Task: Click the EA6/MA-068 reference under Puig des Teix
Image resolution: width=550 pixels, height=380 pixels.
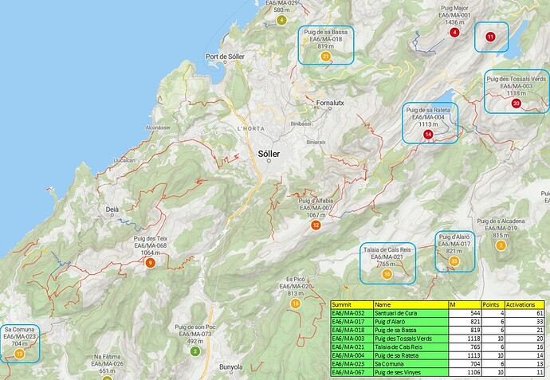Action: pos(151,245)
